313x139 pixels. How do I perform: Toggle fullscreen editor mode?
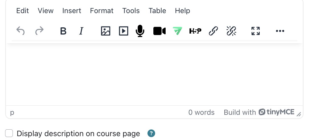255,31
